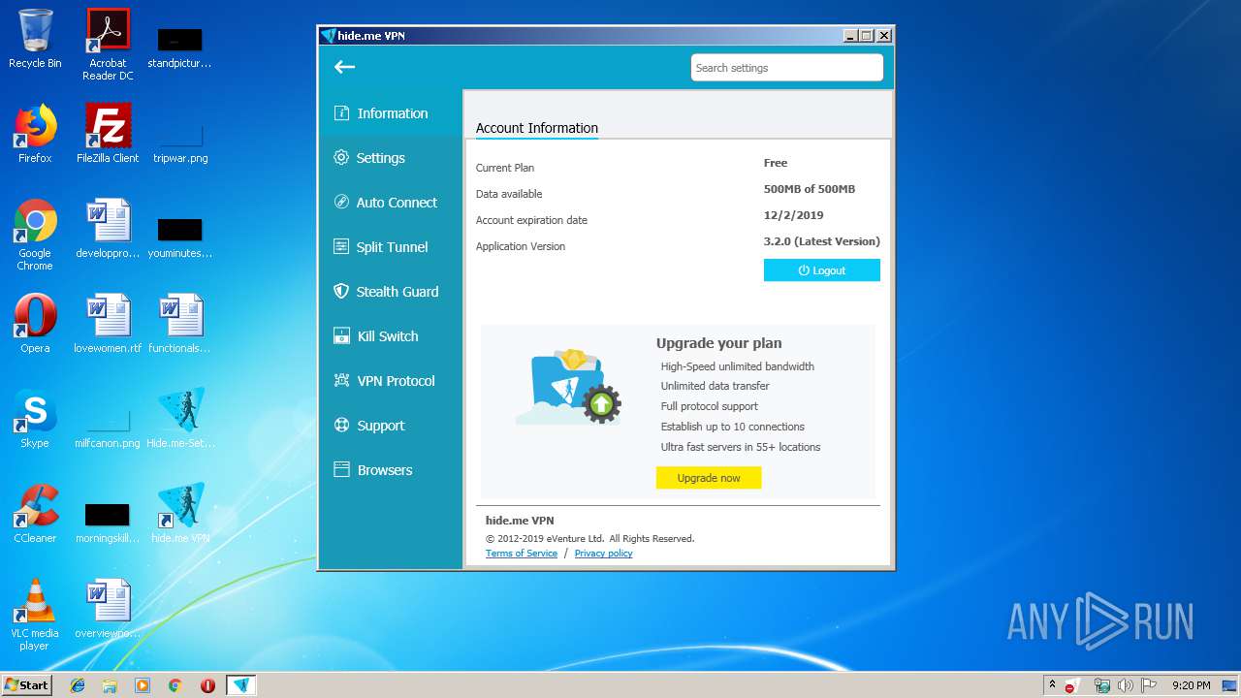Select the Acrobat Reader DC desktop icon
1241x698 pixels.
pyautogui.click(x=108, y=45)
